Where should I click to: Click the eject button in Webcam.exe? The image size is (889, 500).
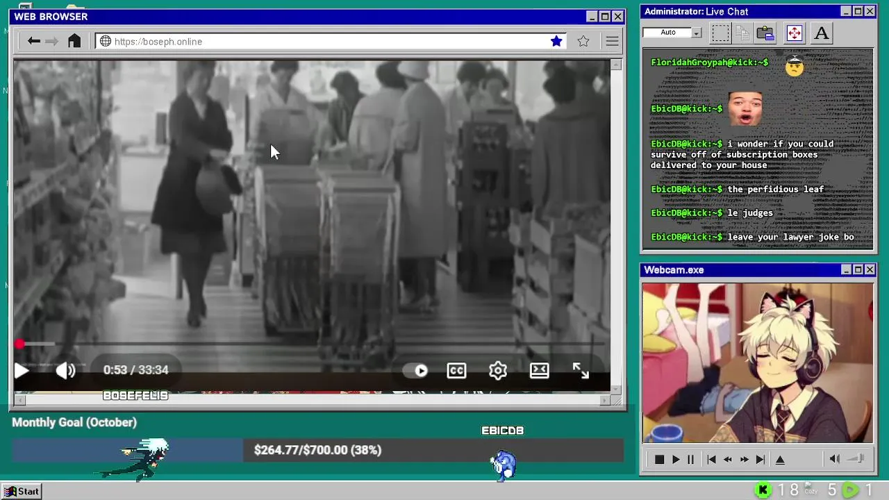780,459
